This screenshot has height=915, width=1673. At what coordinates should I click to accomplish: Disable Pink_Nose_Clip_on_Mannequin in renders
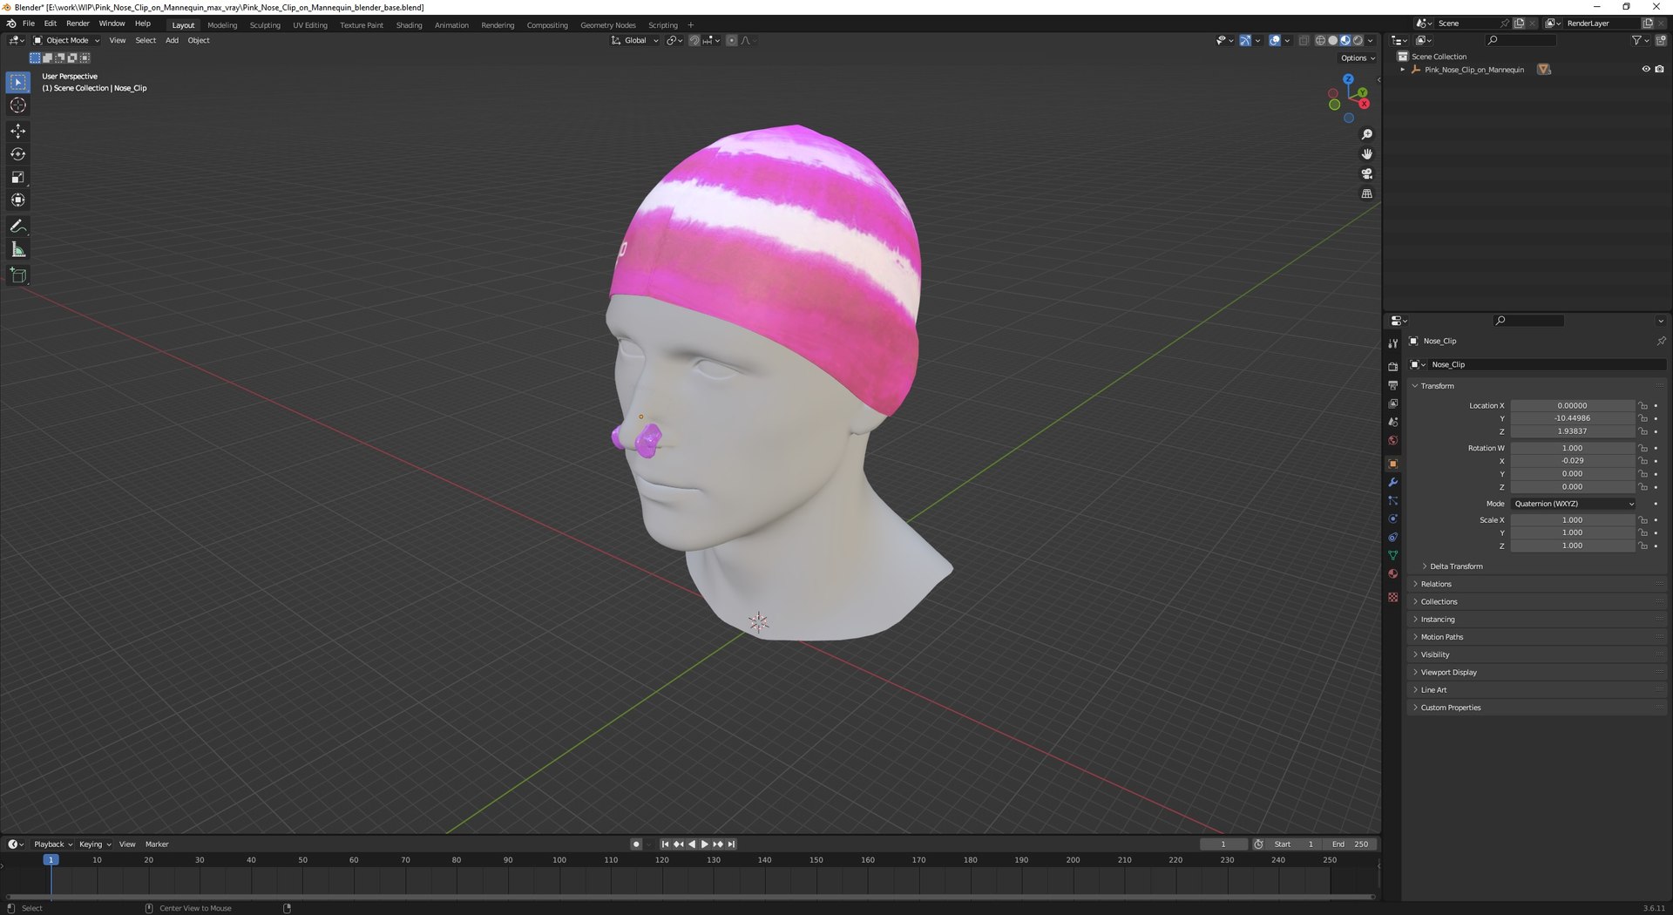tap(1659, 70)
